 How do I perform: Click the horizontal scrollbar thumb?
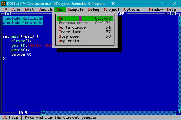[x=44, y=113]
